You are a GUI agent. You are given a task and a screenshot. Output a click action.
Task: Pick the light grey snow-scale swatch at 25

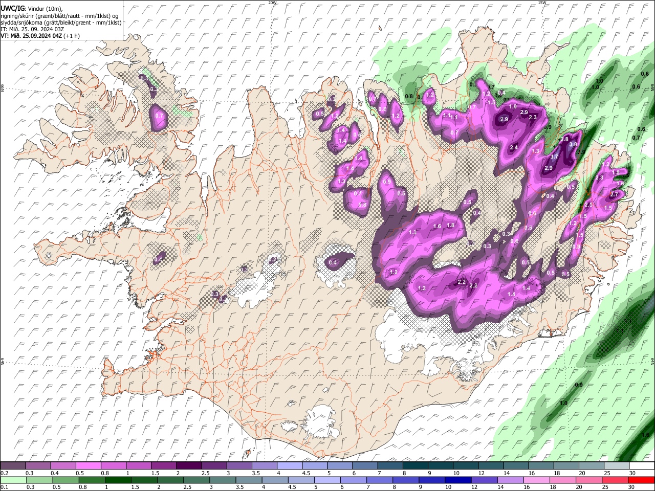[x=617, y=465]
